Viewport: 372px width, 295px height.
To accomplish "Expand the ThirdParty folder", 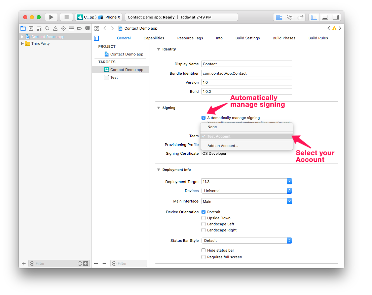I will 22,43.
